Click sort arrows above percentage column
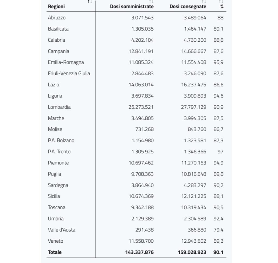This screenshot has width=278, height=263. click(221, 2)
